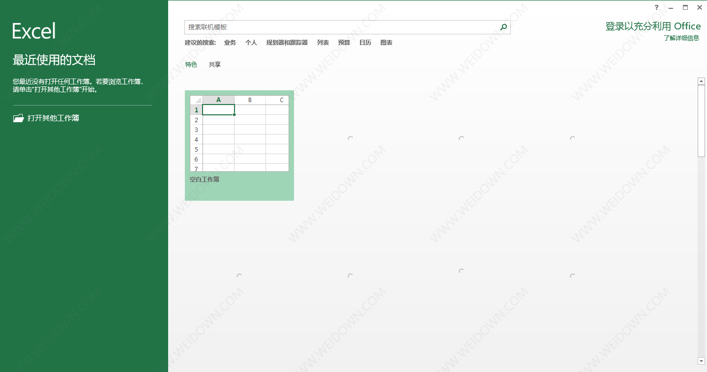Close the Excel window
The width and height of the screenshot is (707, 372).
[700, 7]
